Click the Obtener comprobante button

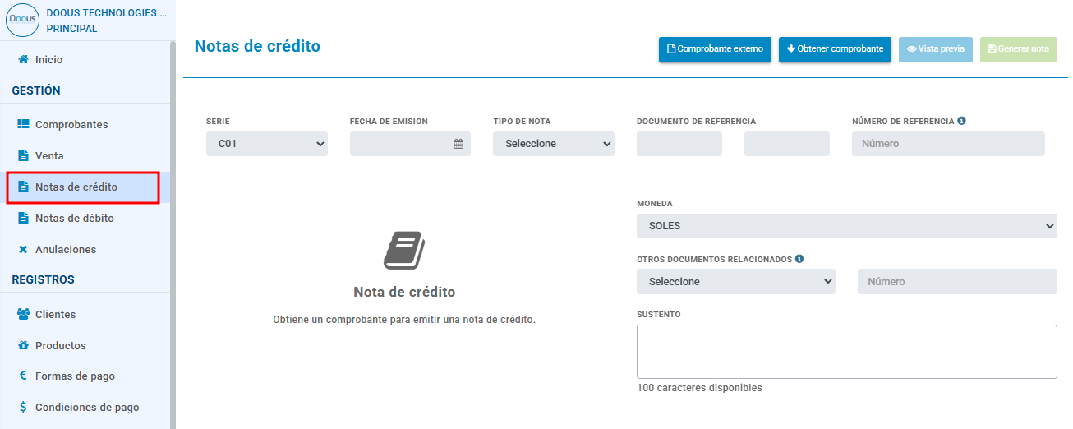[835, 49]
